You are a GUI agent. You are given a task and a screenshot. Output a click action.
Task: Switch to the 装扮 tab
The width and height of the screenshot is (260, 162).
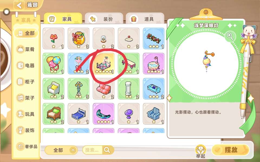104,19
